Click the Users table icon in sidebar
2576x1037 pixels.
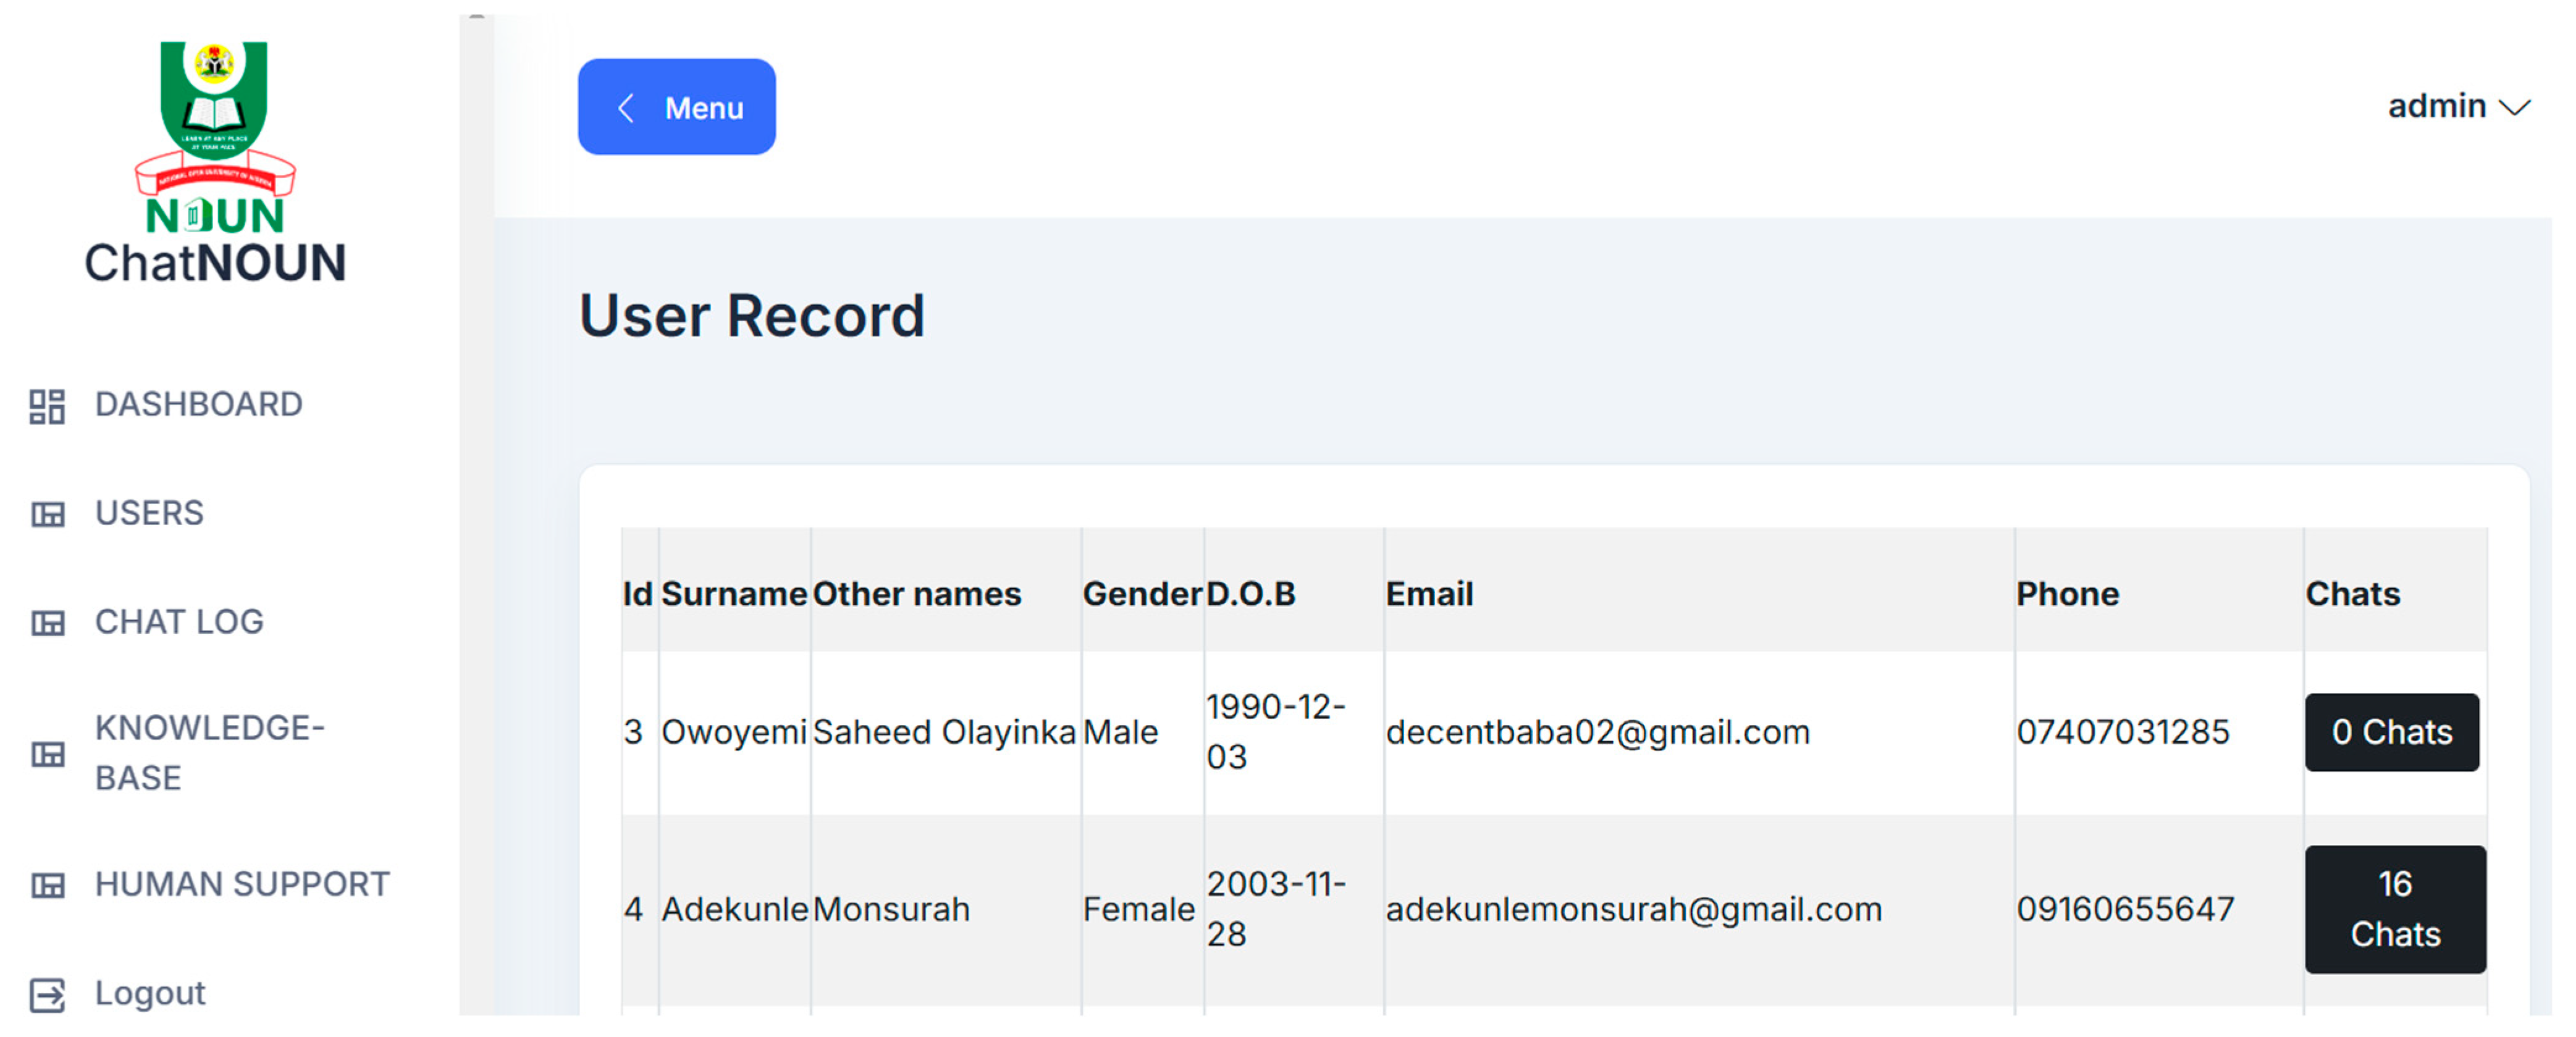pyautogui.click(x=47, y=514)
